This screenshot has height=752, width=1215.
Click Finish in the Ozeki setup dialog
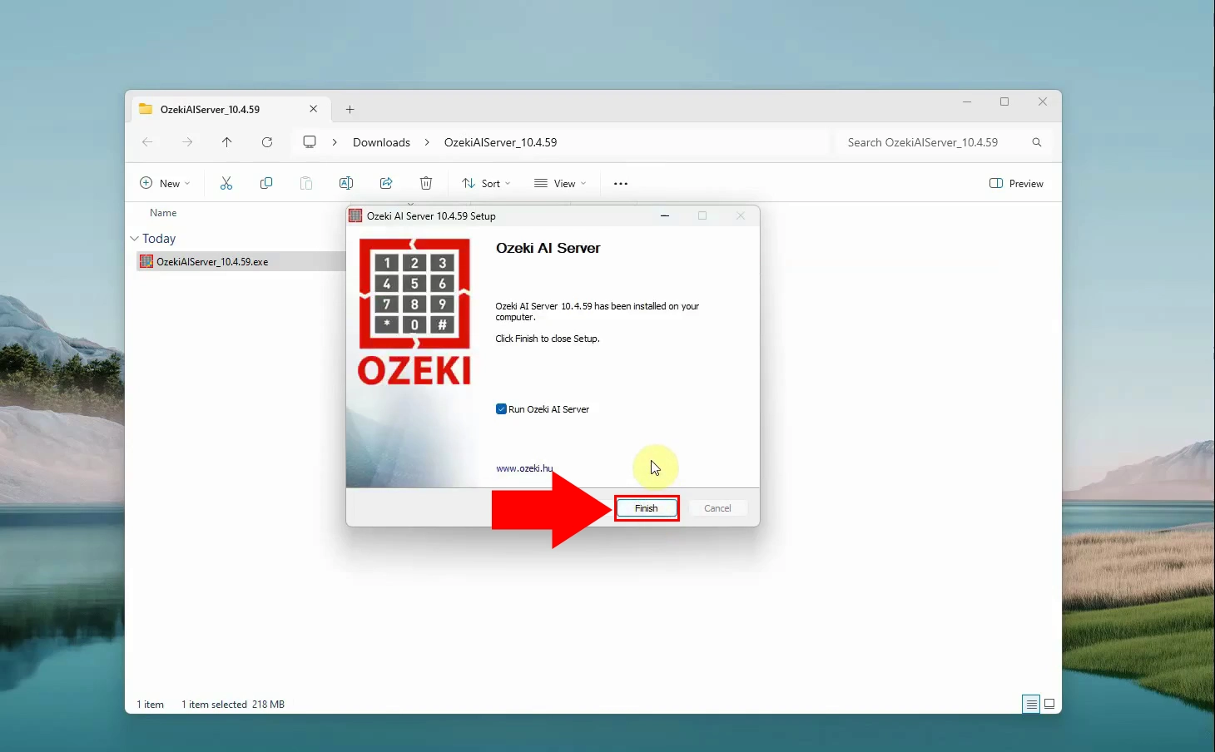point(647,508)
